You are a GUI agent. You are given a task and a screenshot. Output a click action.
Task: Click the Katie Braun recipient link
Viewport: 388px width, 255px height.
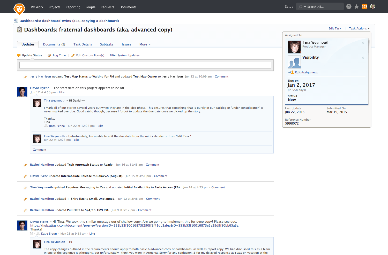(49, 234)
